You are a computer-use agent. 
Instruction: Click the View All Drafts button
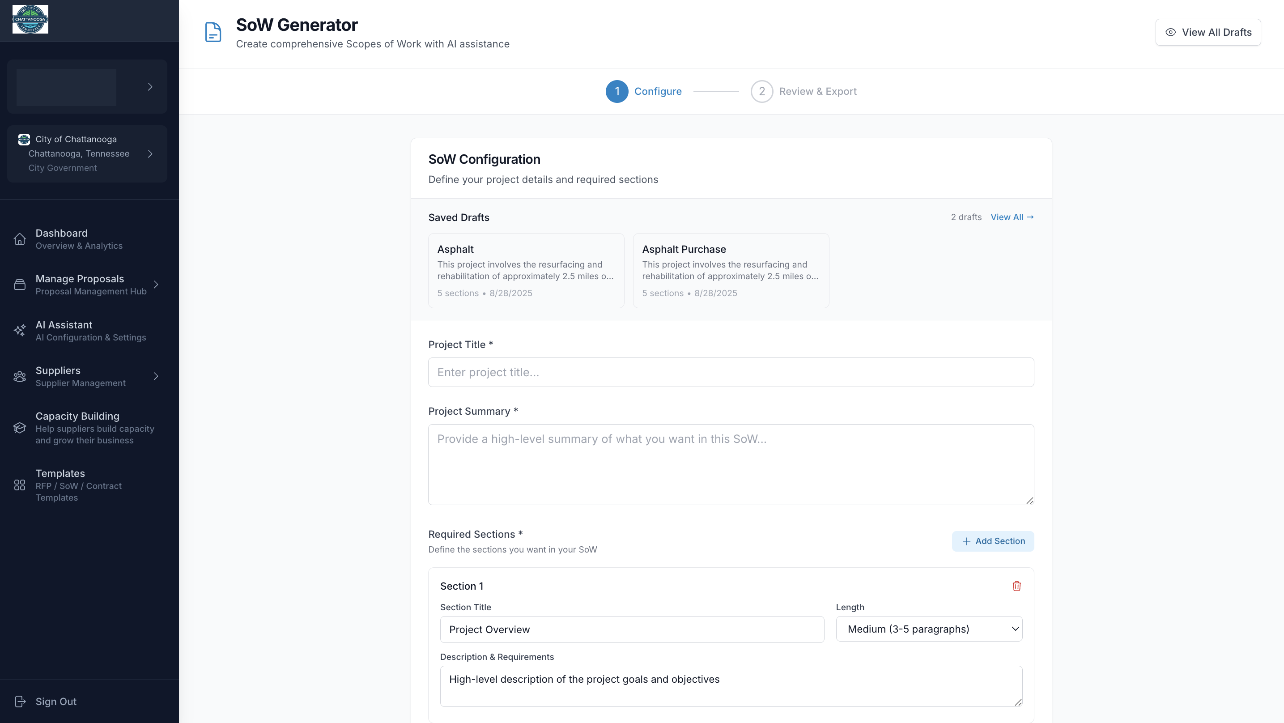click(1208, 32)
